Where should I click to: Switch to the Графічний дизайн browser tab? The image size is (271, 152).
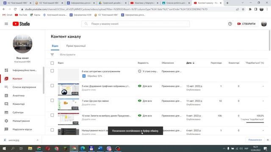[112, 3]
